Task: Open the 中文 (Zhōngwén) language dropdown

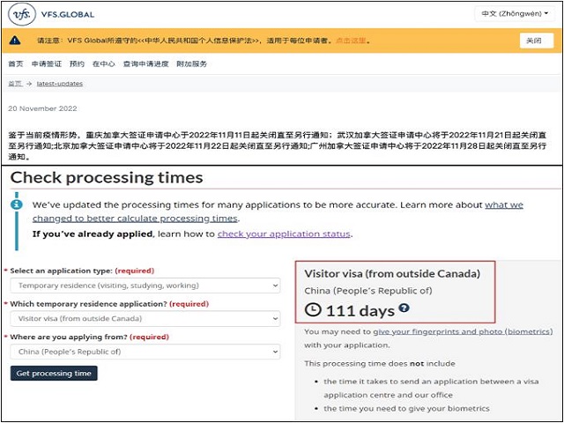Action: tap(515, 14)
